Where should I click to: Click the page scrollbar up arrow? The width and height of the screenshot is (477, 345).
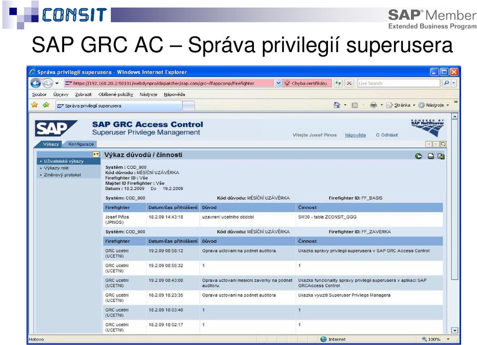click(455, 116)
